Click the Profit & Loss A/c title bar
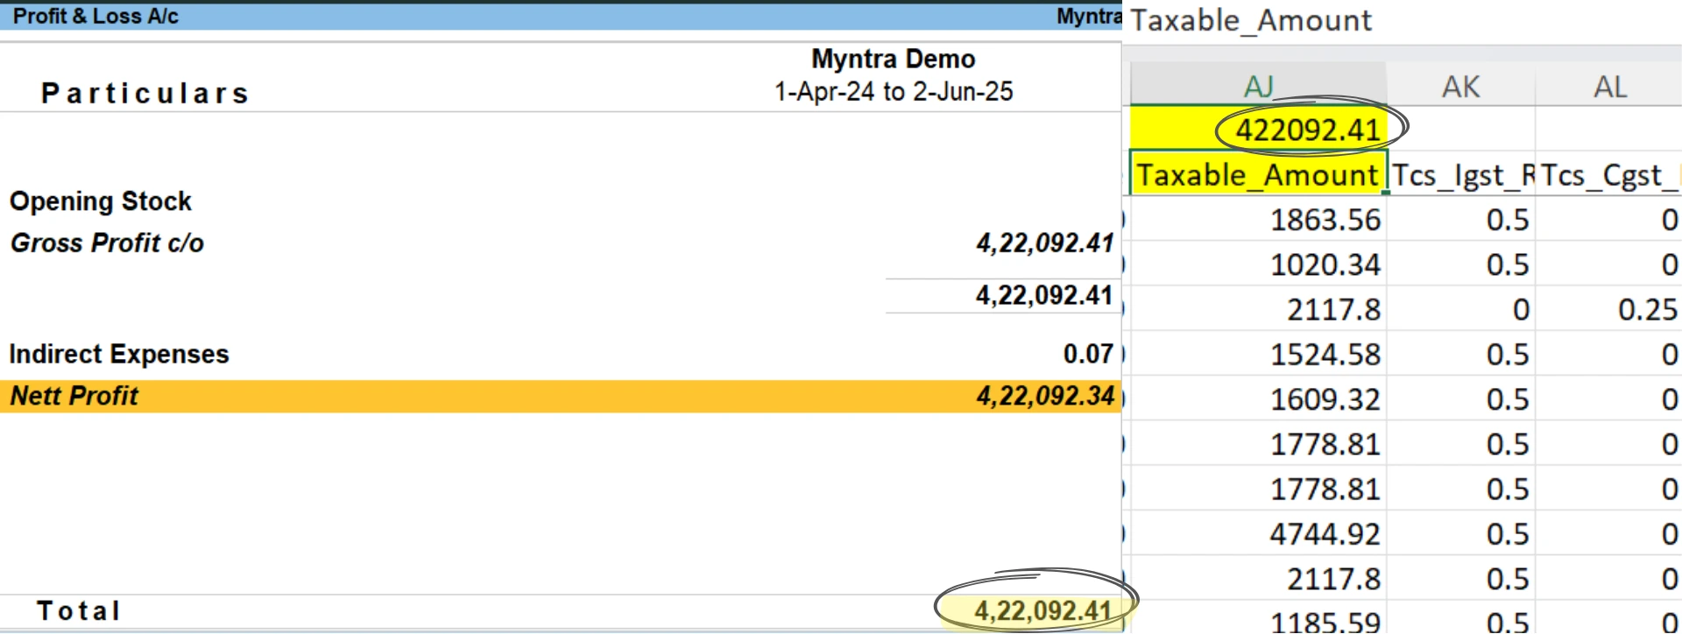 (x=95, y=16)
